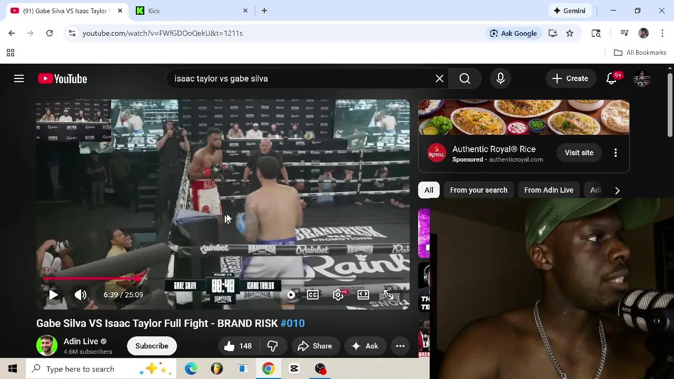
Task: Open the OBS recording app in taskbar
Action: [320, 368]
